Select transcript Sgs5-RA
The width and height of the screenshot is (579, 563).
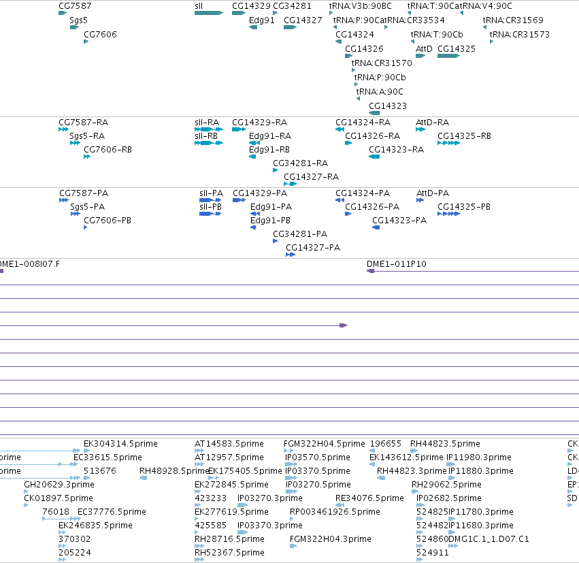(x=87, y=136)
